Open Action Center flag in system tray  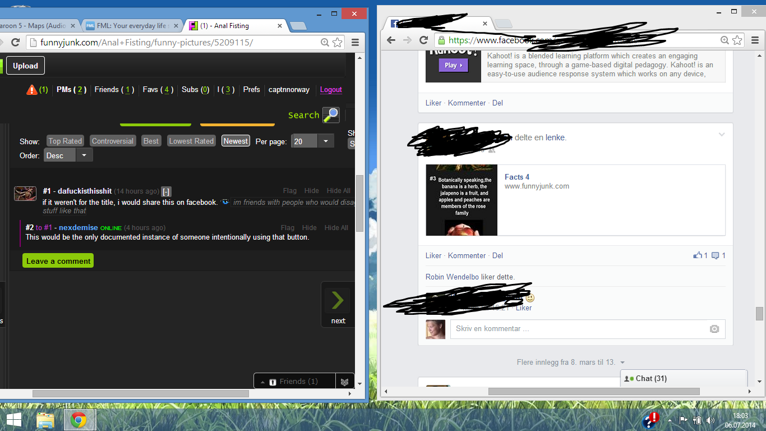684,420
